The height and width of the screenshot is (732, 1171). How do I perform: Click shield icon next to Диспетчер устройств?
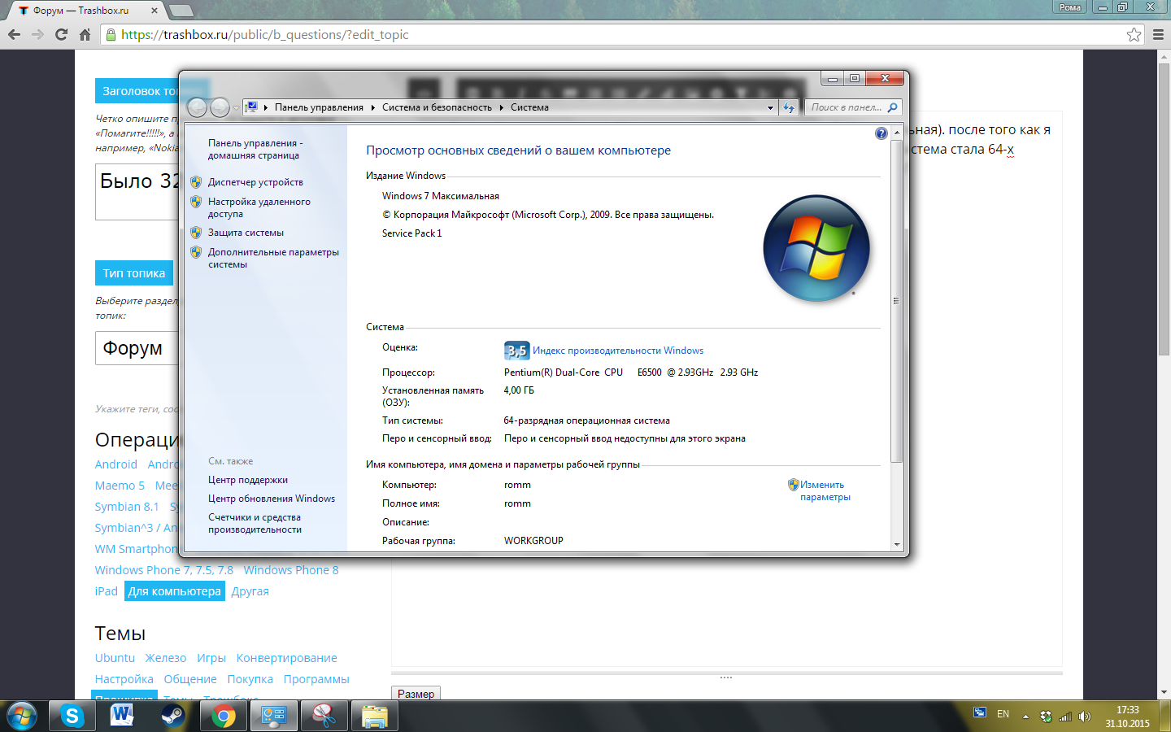point(196,182)
